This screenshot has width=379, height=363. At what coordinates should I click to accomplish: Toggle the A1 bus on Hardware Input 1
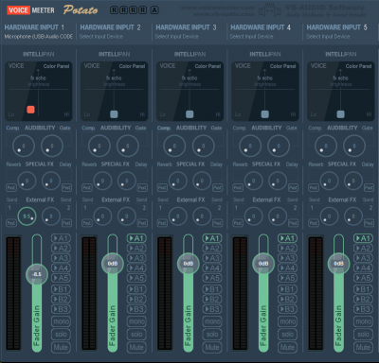61,238
